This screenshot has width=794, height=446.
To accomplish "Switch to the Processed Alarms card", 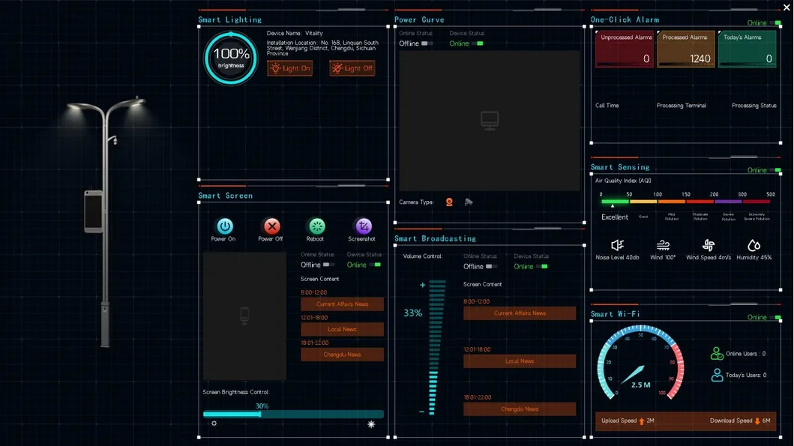I will [686, 49].
